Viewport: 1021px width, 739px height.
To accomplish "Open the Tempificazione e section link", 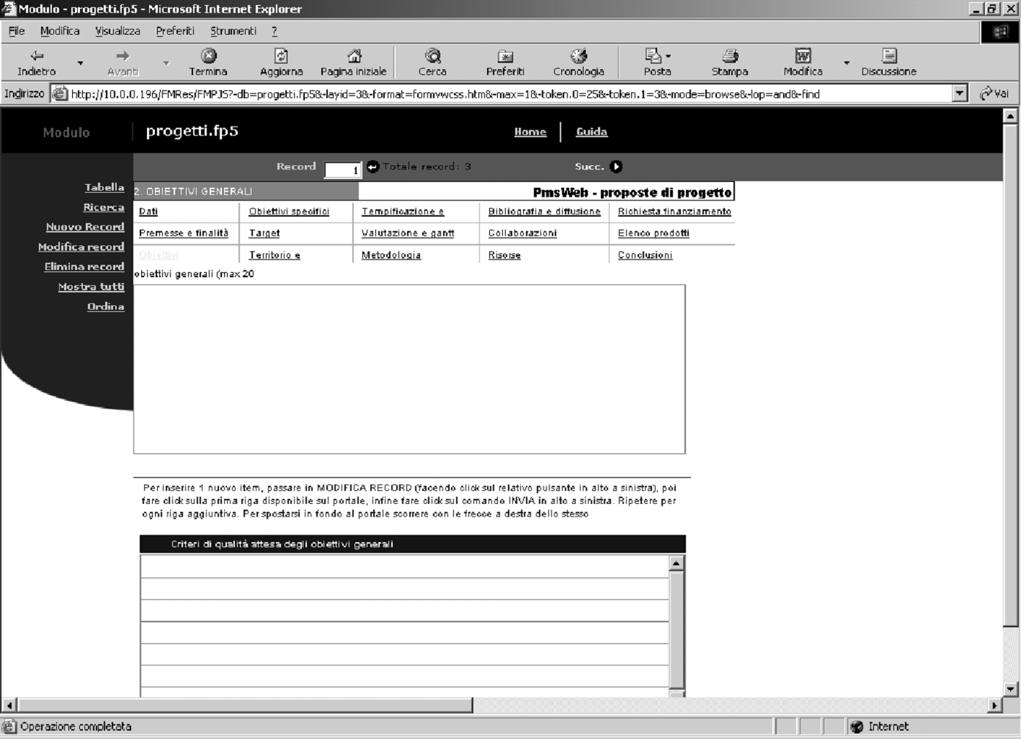I will click(x=402, y=212).
